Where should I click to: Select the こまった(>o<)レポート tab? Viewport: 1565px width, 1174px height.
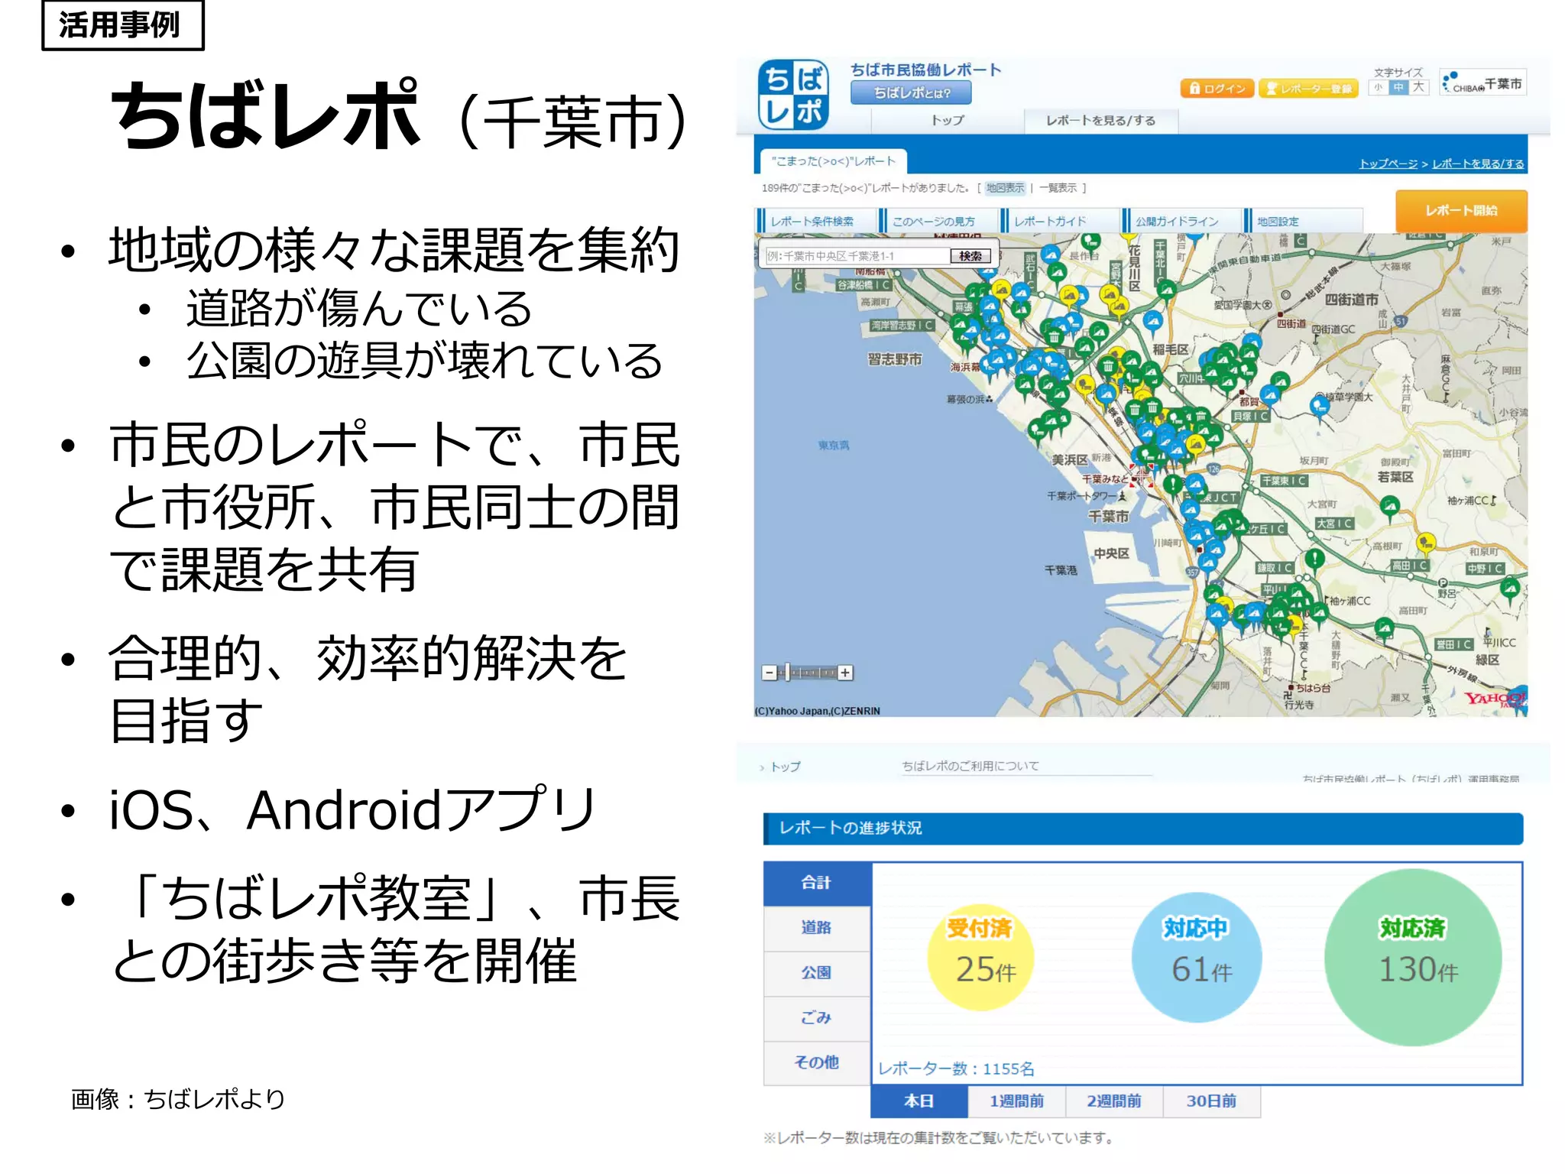tap(834, 161)
